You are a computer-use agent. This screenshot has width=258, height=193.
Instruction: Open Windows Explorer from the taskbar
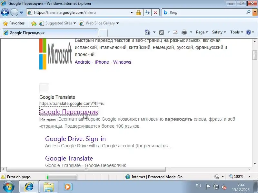tap(49, 187)
